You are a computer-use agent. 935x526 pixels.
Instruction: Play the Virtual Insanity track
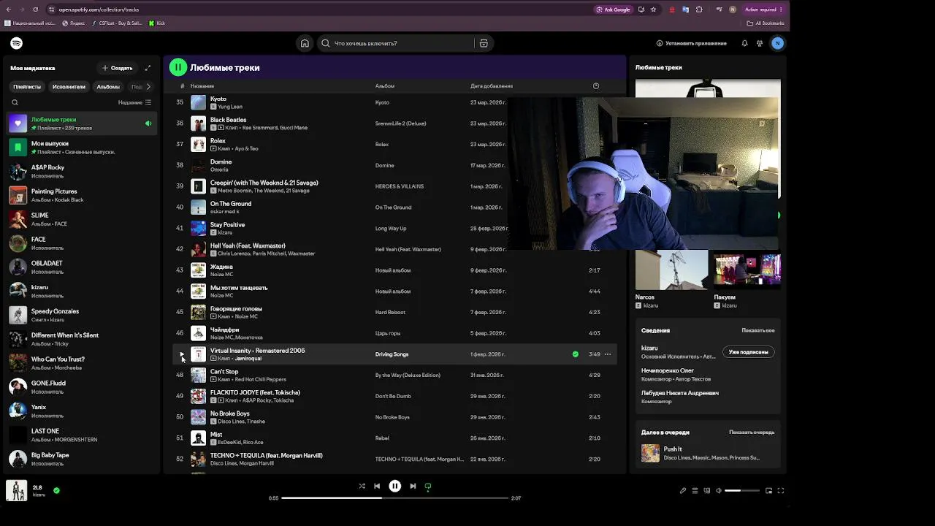tap(182, 354)
